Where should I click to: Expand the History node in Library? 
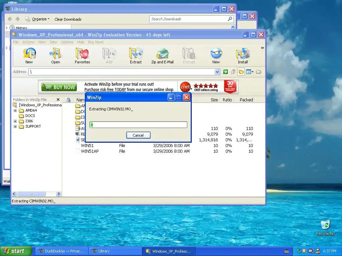pos(7,28)
